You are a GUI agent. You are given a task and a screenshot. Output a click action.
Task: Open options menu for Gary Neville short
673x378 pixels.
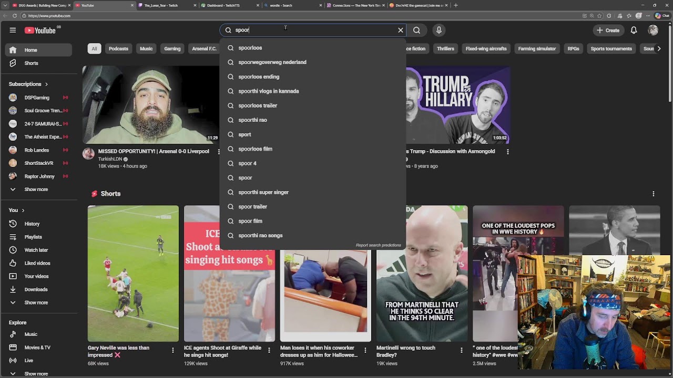[x=173, y=350]
